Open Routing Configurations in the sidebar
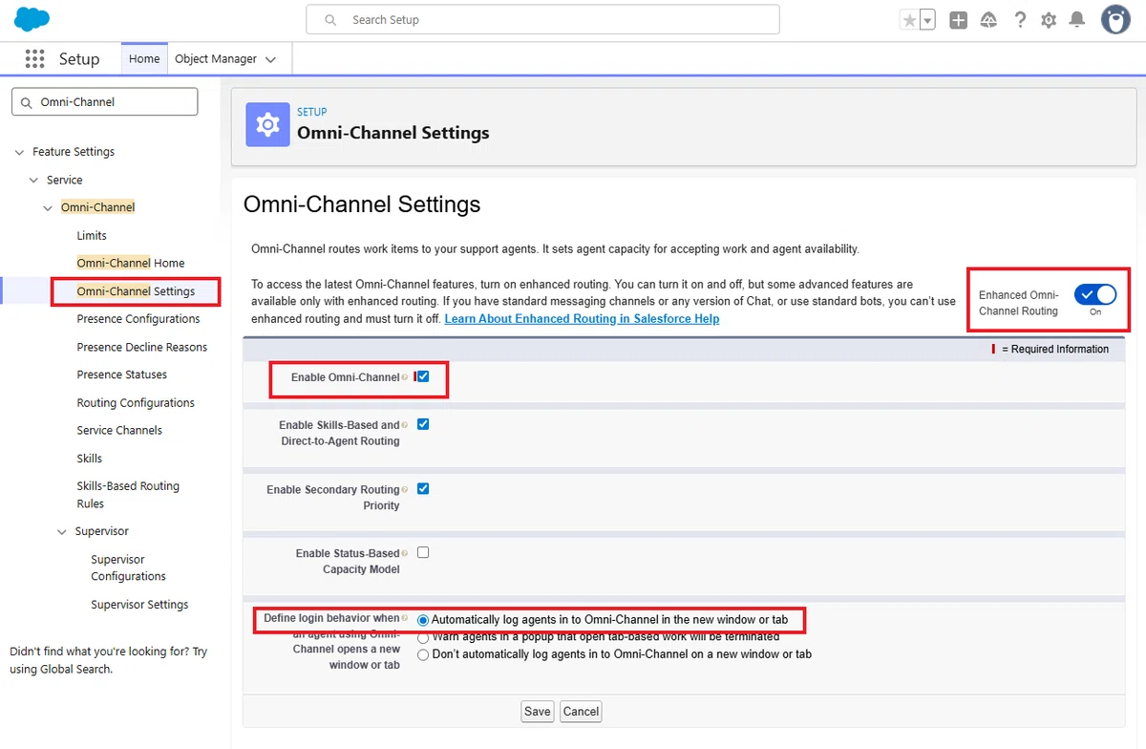 click(x=136, y=403)
